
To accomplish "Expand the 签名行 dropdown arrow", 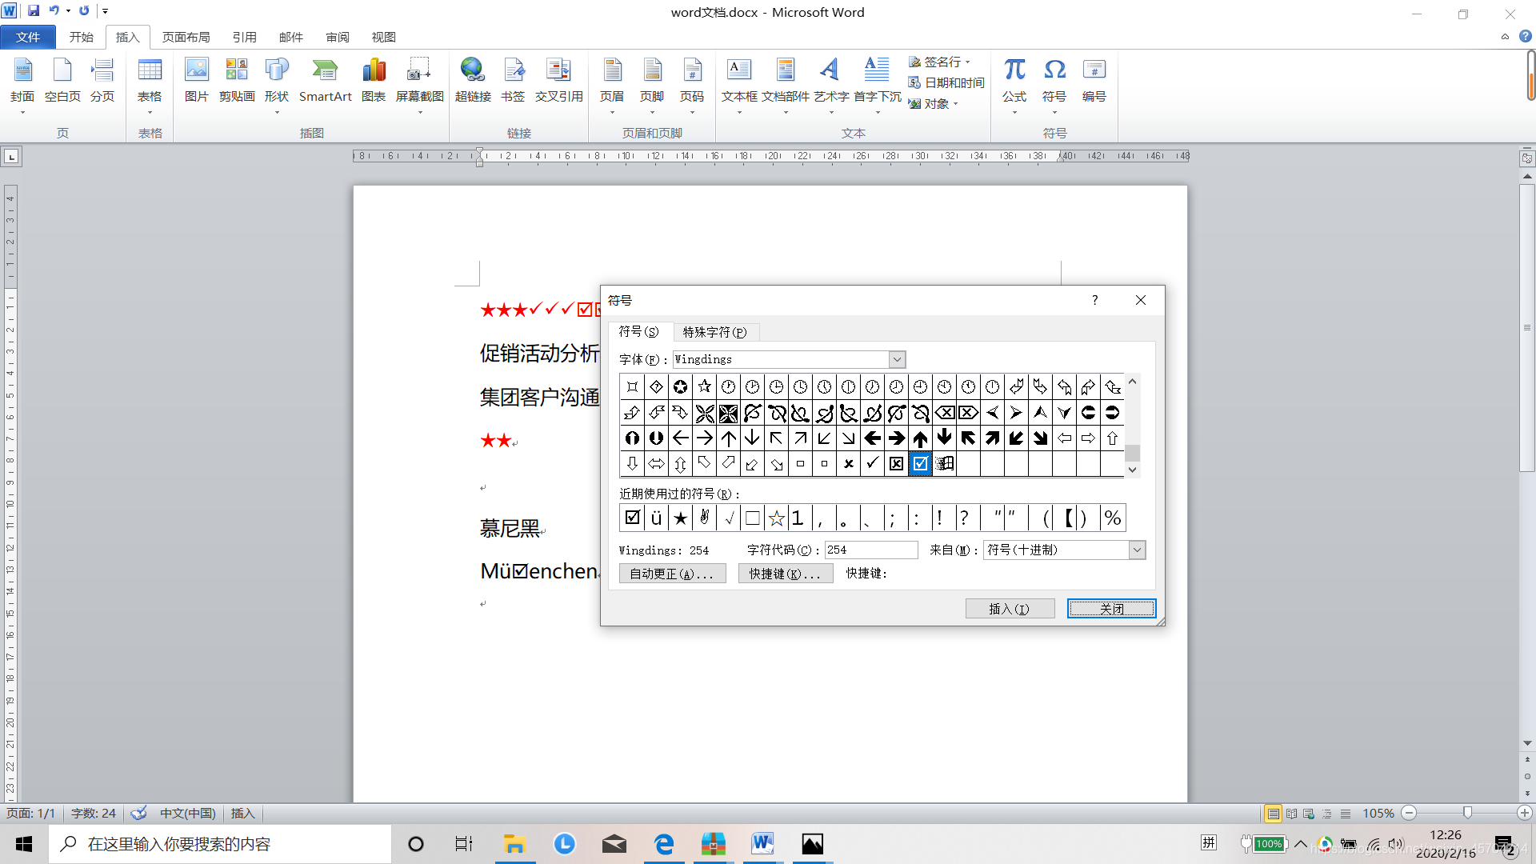I will click(x=968, y=62).
